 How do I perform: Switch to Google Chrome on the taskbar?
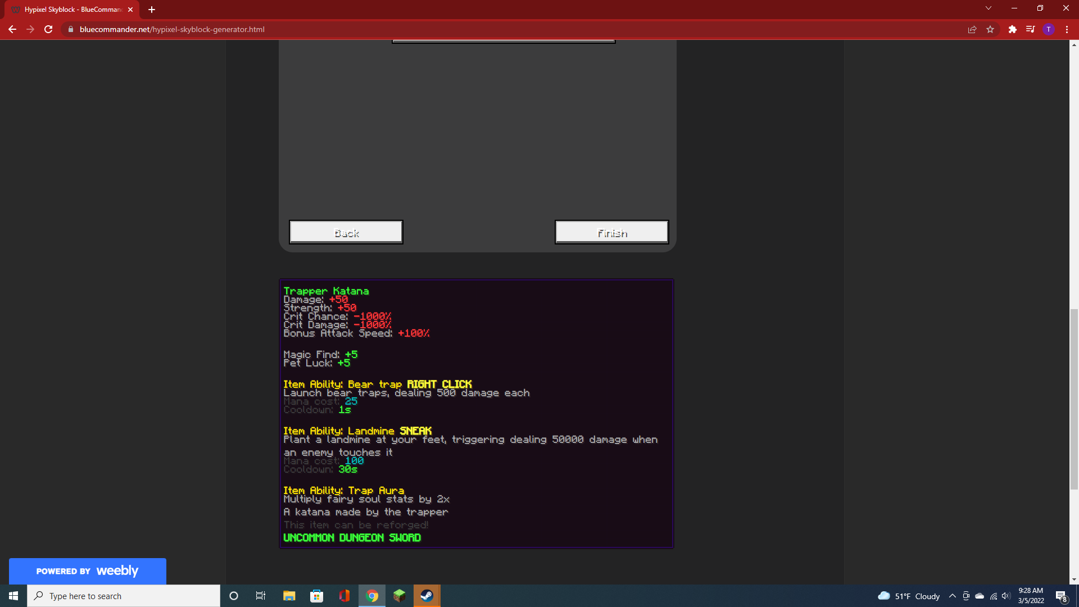(x=372, y=596)
